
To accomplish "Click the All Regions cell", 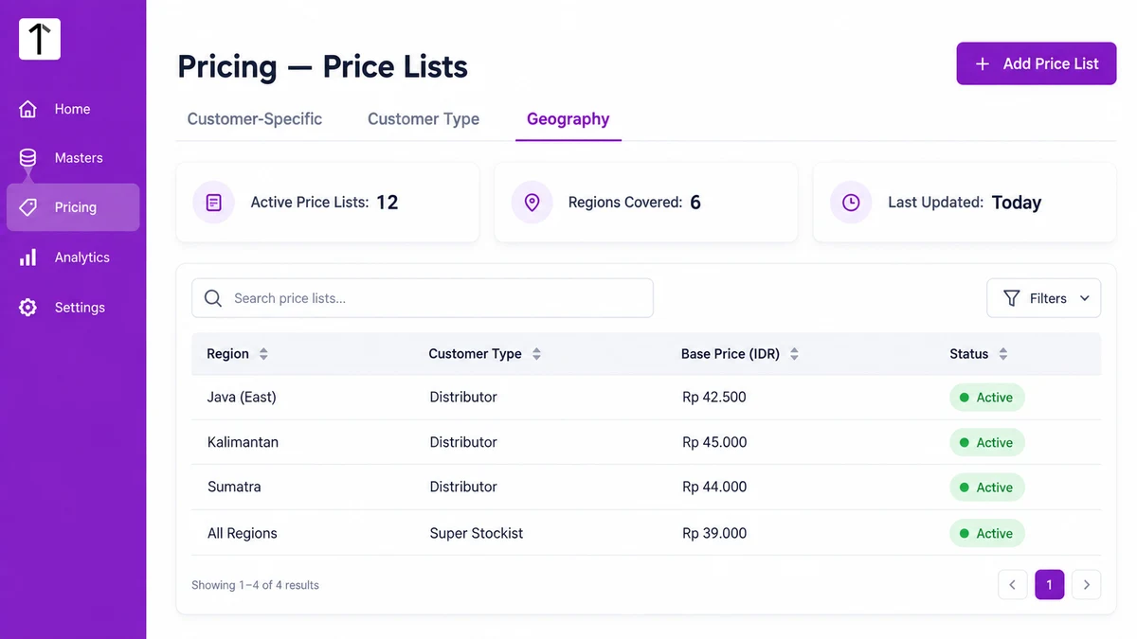I will tap(243, 533).
